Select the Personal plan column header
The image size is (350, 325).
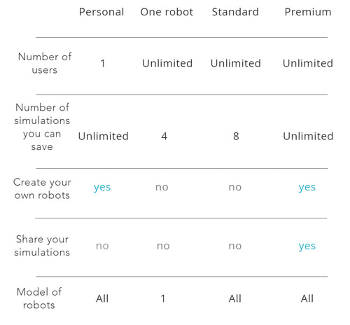coord(101,12)
